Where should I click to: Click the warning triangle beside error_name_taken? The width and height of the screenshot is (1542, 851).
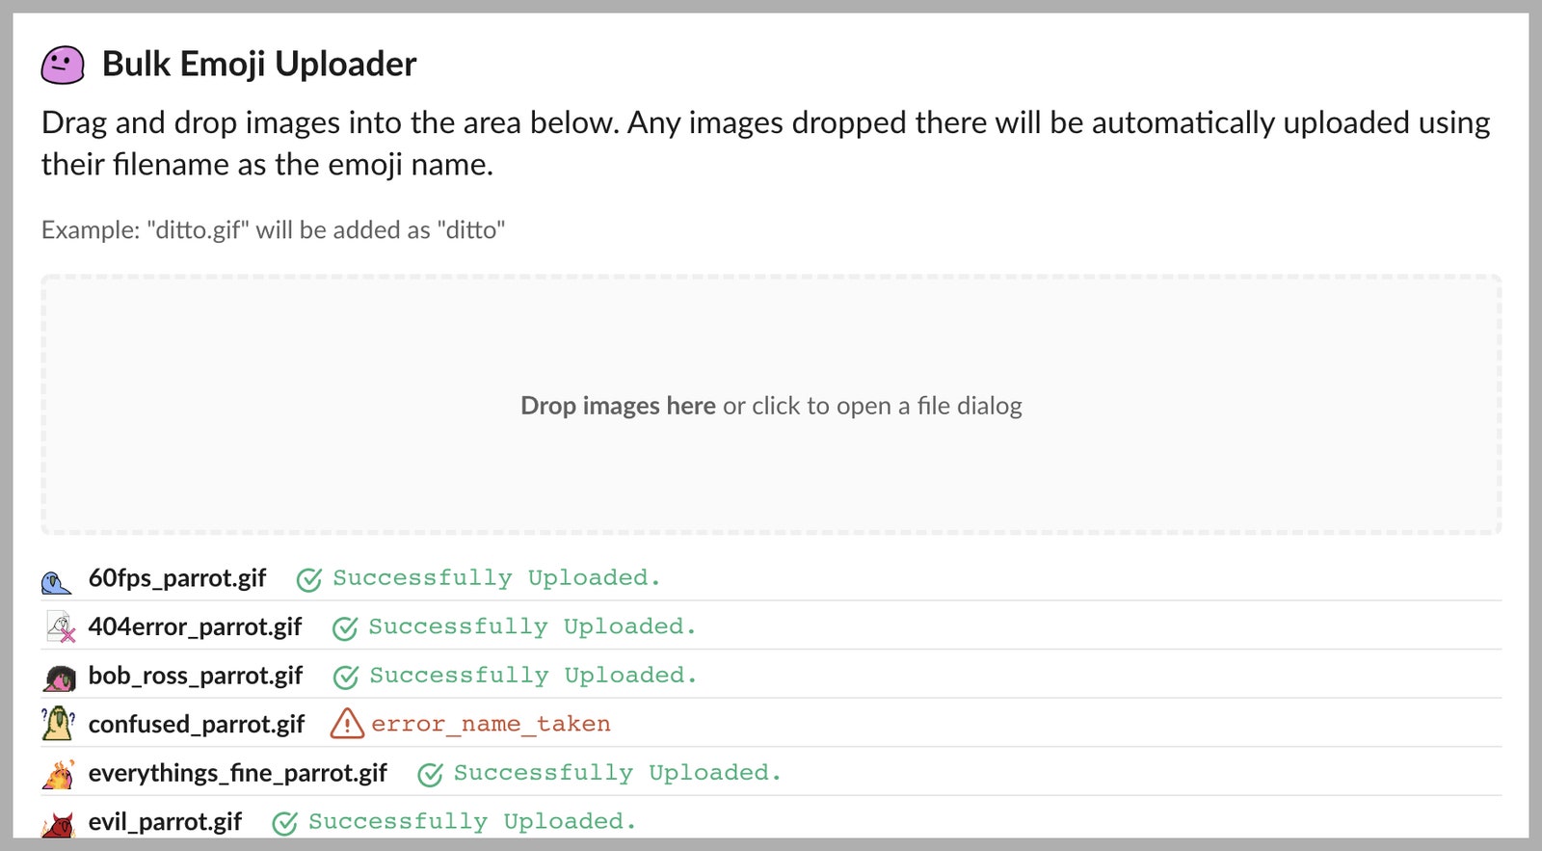tap(347, 724)
